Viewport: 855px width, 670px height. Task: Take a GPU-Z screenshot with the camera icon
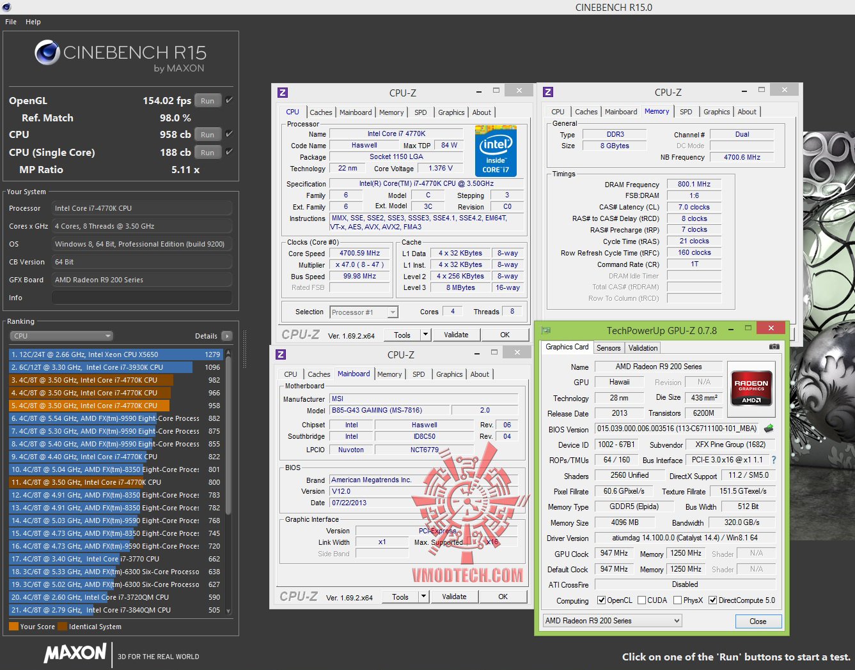pos(774,347)
